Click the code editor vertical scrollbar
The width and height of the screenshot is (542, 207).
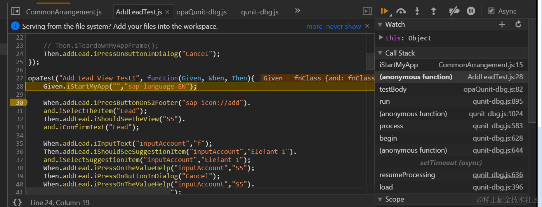click(370, 61)
